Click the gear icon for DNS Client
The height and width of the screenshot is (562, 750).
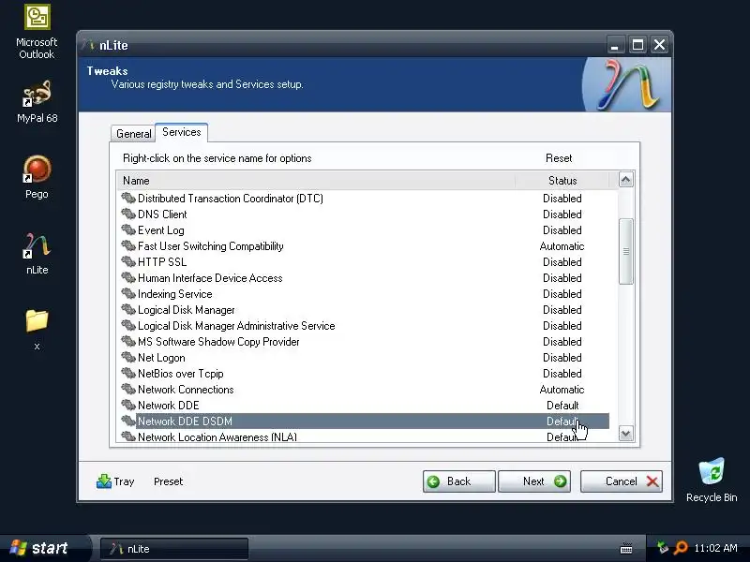[x=128, y=214]
